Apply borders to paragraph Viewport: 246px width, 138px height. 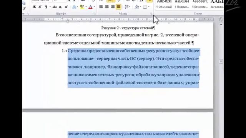tap(145, 7)
